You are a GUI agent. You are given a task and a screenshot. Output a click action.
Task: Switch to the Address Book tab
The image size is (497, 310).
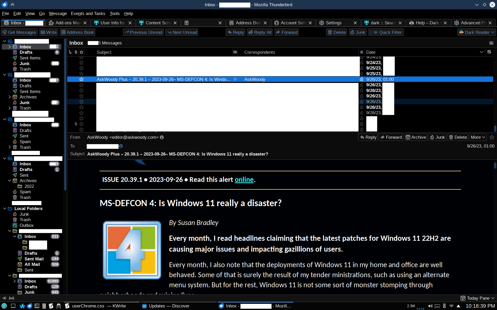pyautogui.click(x=247, y=23)
